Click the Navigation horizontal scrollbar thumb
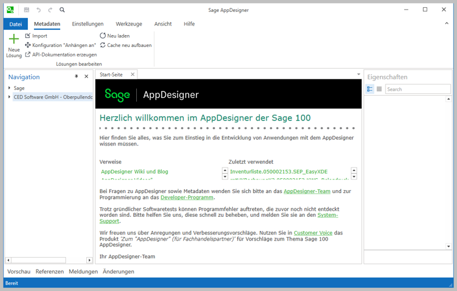The height and width of the screenshot is (291, 457). 39,260
